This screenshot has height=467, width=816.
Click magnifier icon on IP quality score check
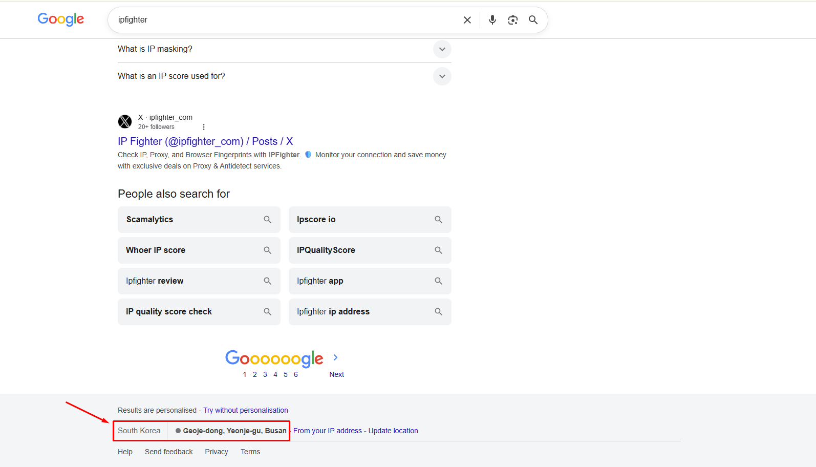point(267,312)
